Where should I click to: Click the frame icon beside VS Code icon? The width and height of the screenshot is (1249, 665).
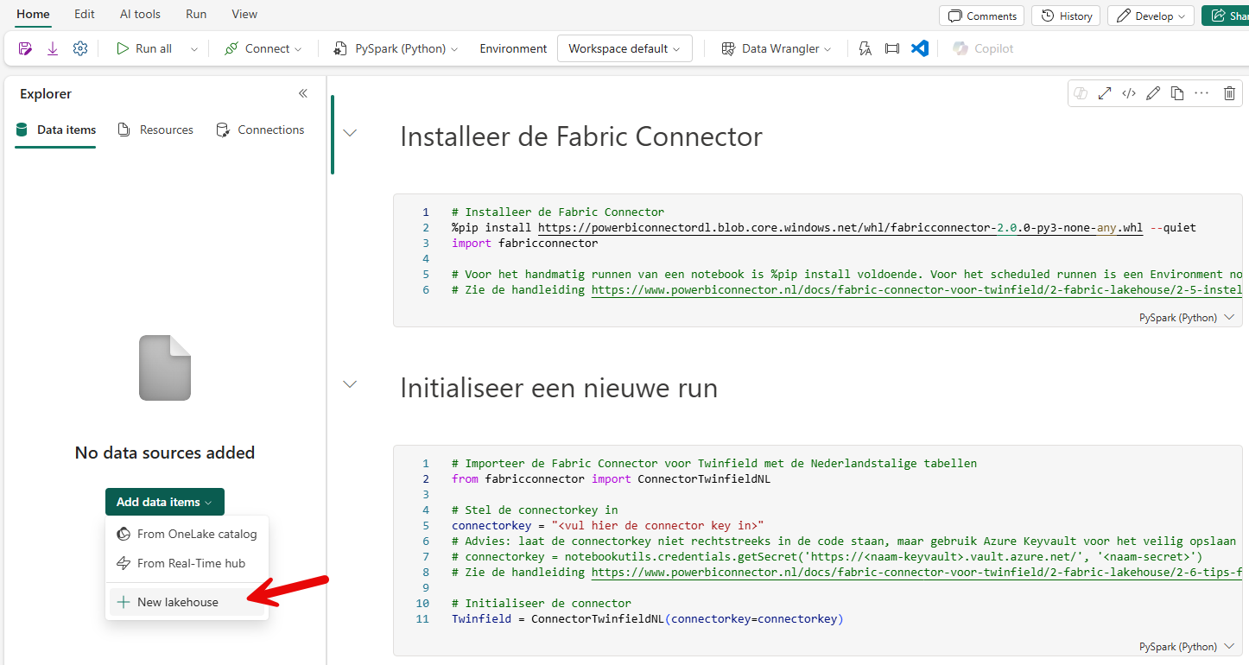[892, 49]
